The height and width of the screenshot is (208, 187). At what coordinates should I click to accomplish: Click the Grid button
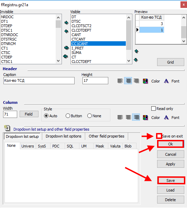(170, 62)
